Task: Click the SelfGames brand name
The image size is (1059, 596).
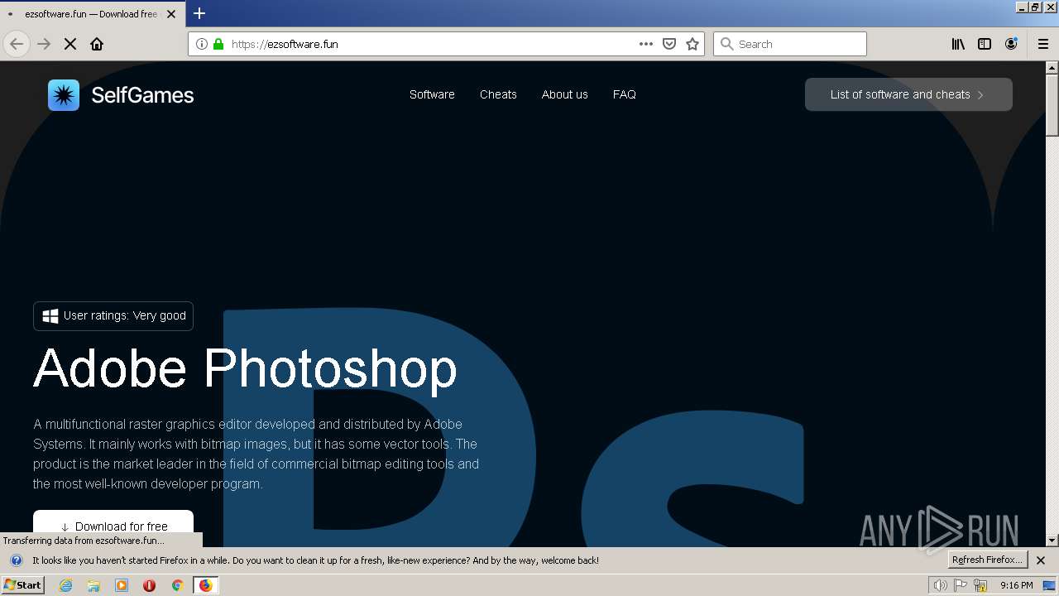Action: tap(142, 95)
